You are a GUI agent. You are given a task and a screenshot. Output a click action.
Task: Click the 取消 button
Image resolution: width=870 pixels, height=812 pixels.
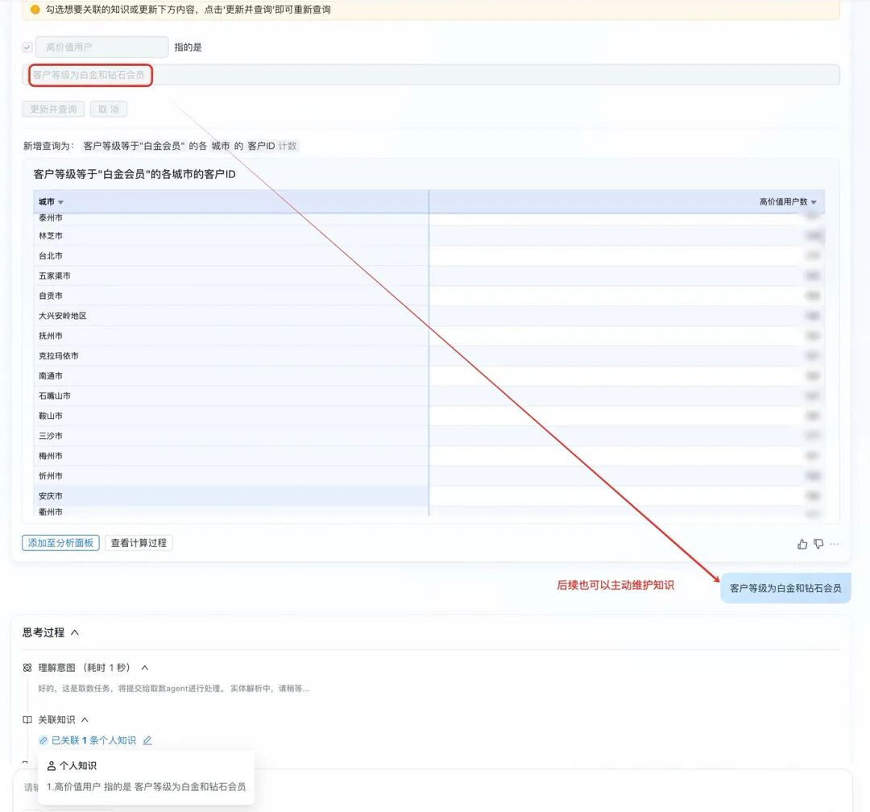pos(109,110)
